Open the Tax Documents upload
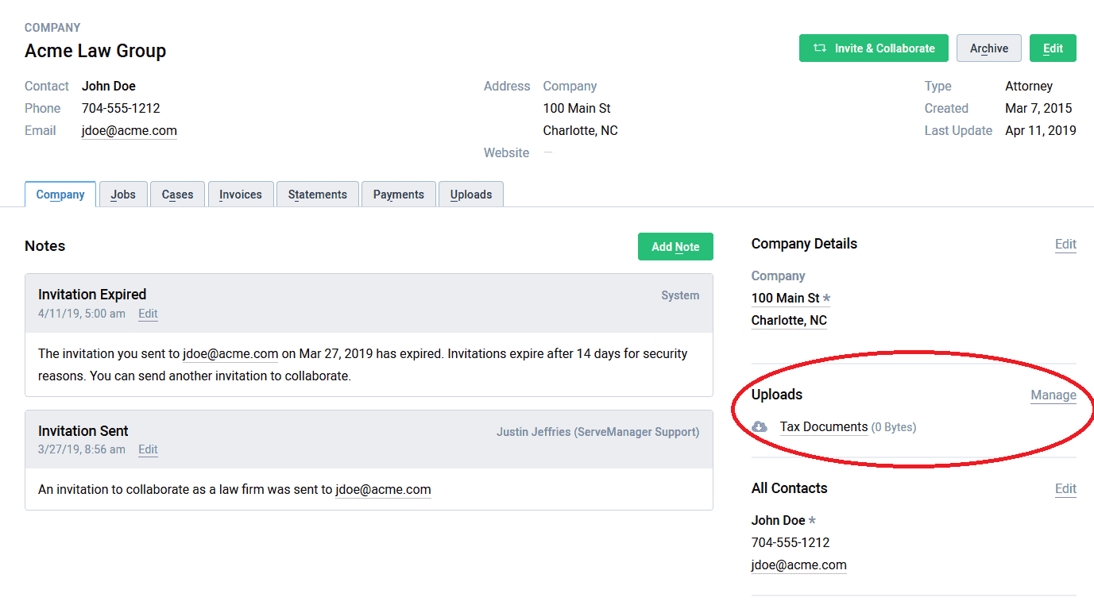 [x=823, y=426]
